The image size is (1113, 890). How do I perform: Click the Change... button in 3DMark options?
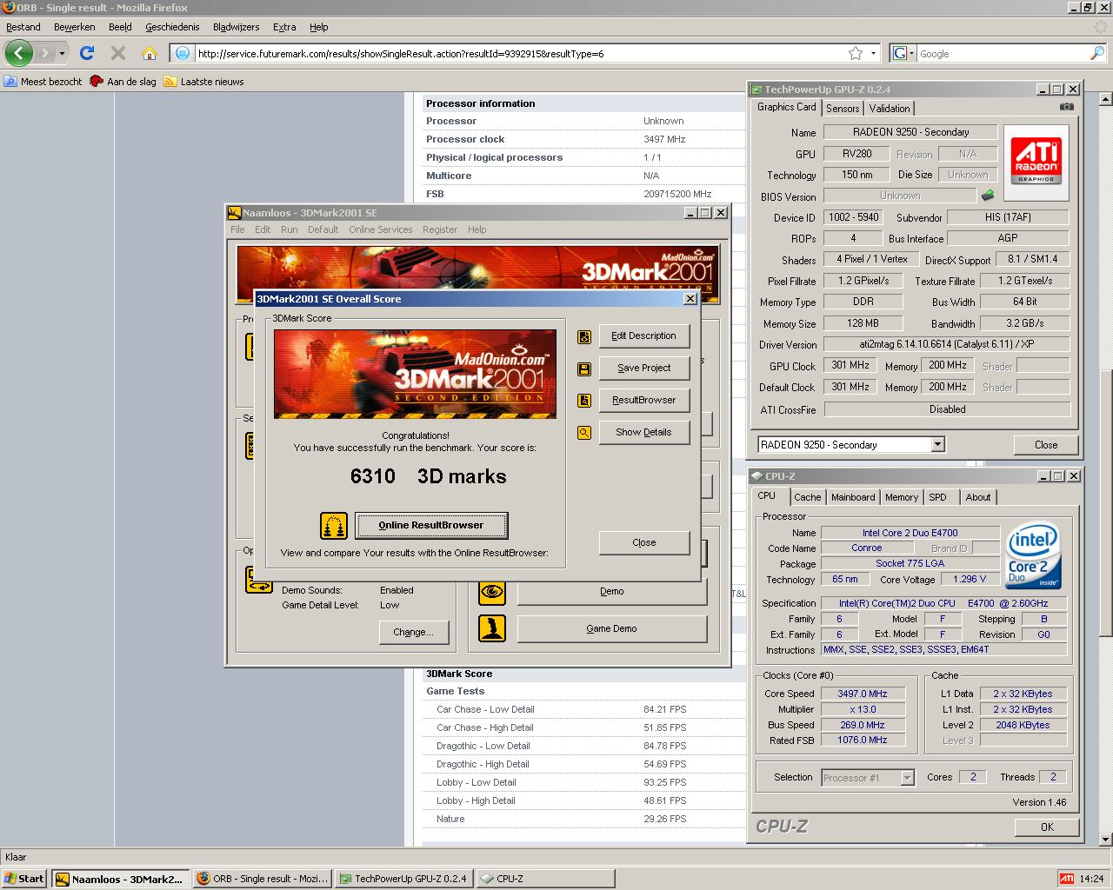[413, 633]
